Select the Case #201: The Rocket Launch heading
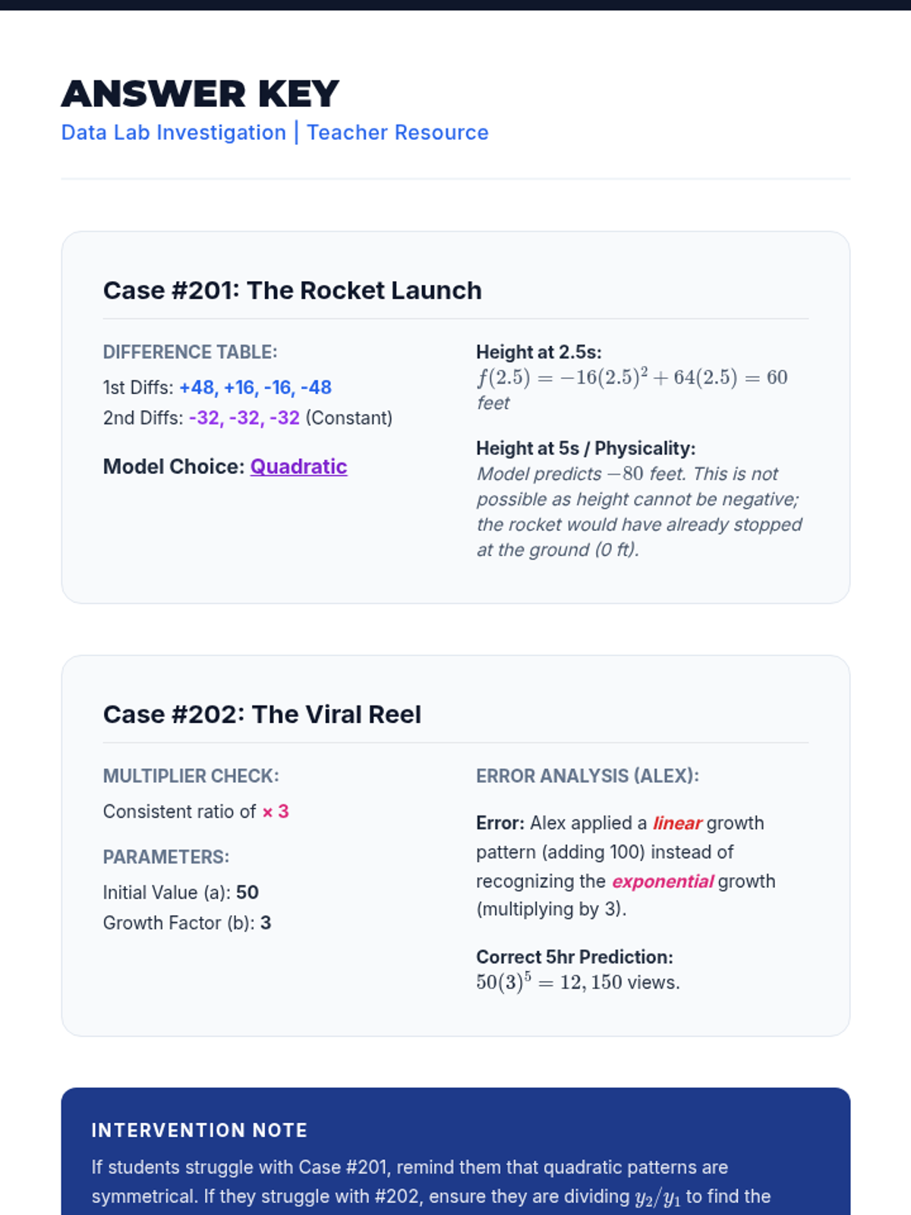The image size is (911, 1215). (292, 290)
